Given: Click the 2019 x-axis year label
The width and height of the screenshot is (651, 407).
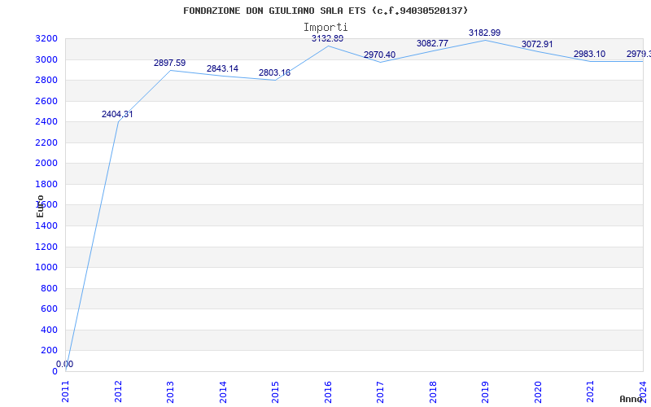Looking at the screenshot, I should [486, 392].
